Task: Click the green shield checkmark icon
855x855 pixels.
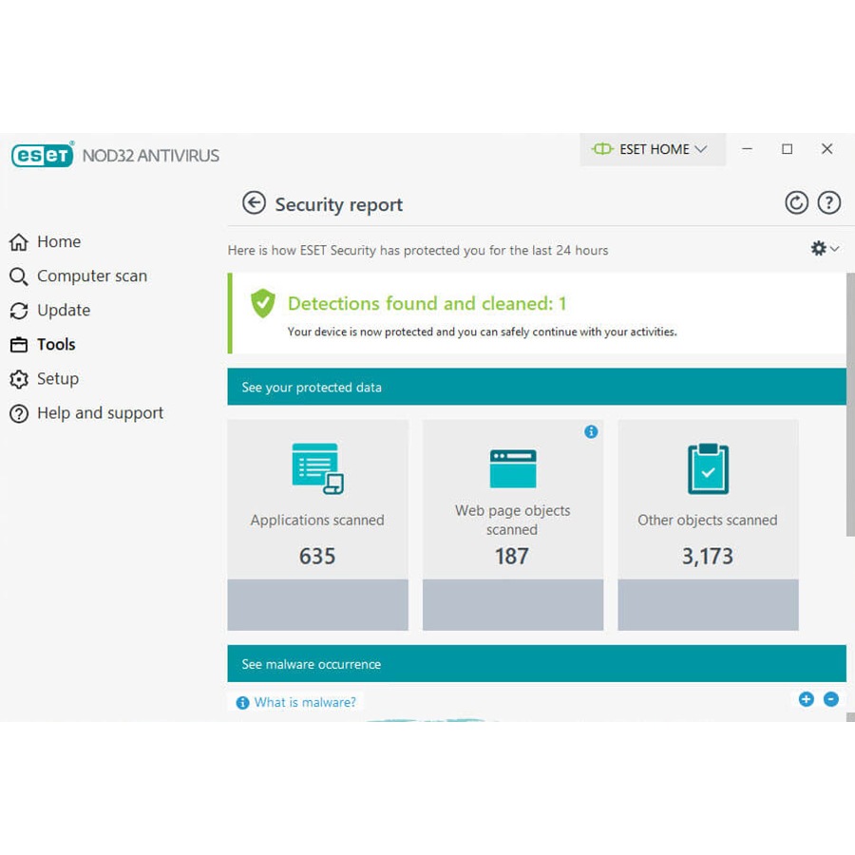Action: [263, 303]
